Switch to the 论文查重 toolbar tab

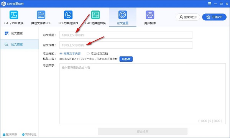(x=123, y=18)
